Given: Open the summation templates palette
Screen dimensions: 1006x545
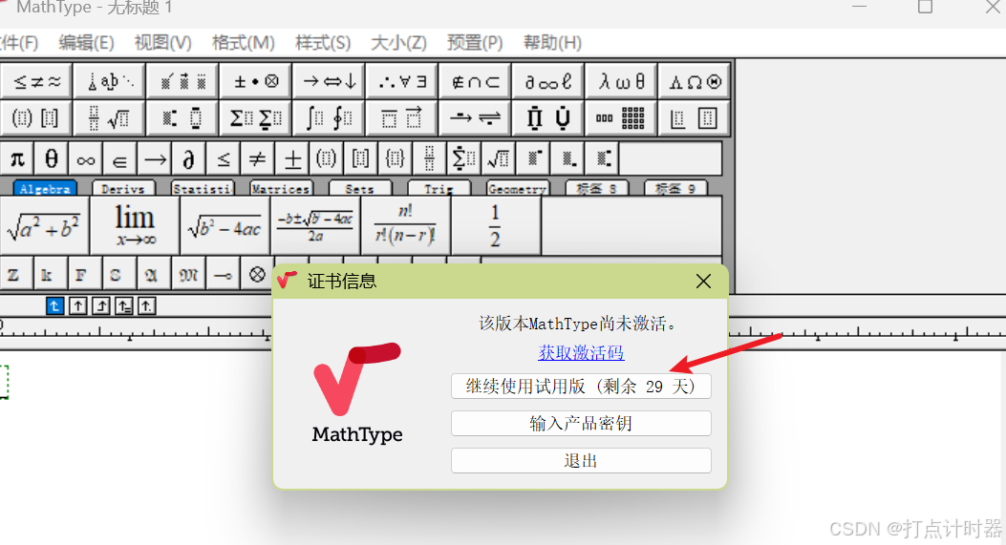Looking at the screenshot, I should [256, 118].
